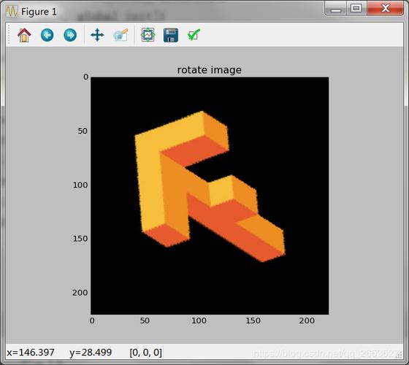
Task: Click the x coordinate readout in status bar
Action: coord(31,353)
